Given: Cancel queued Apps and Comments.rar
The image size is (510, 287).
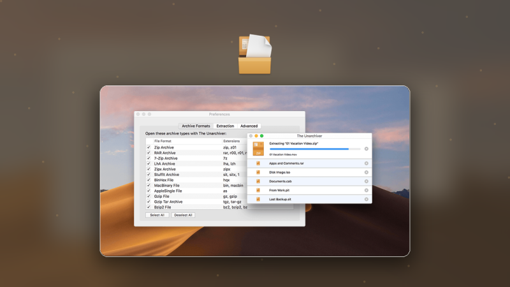Looking at the screenshot, I should pyautogui.click(x=366, y=163).
